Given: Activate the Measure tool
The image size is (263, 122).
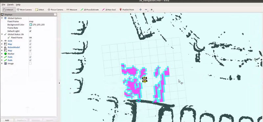Looking at the screenshot, I should [72, 10].
